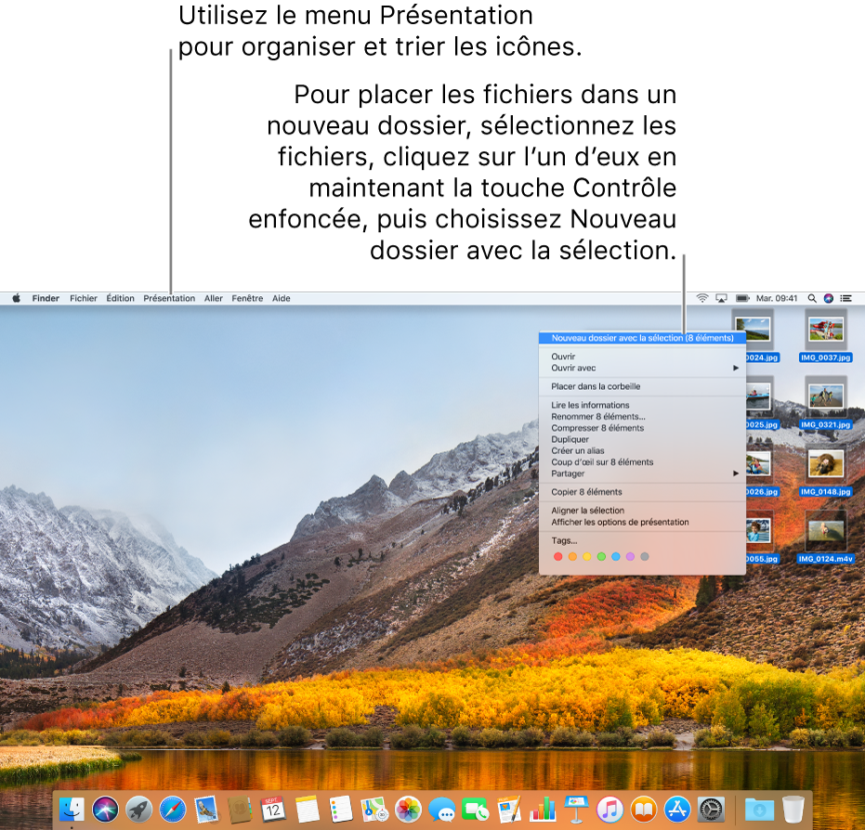
Task: Open Mail stamp icon in Dock
Action: [206, 810]
